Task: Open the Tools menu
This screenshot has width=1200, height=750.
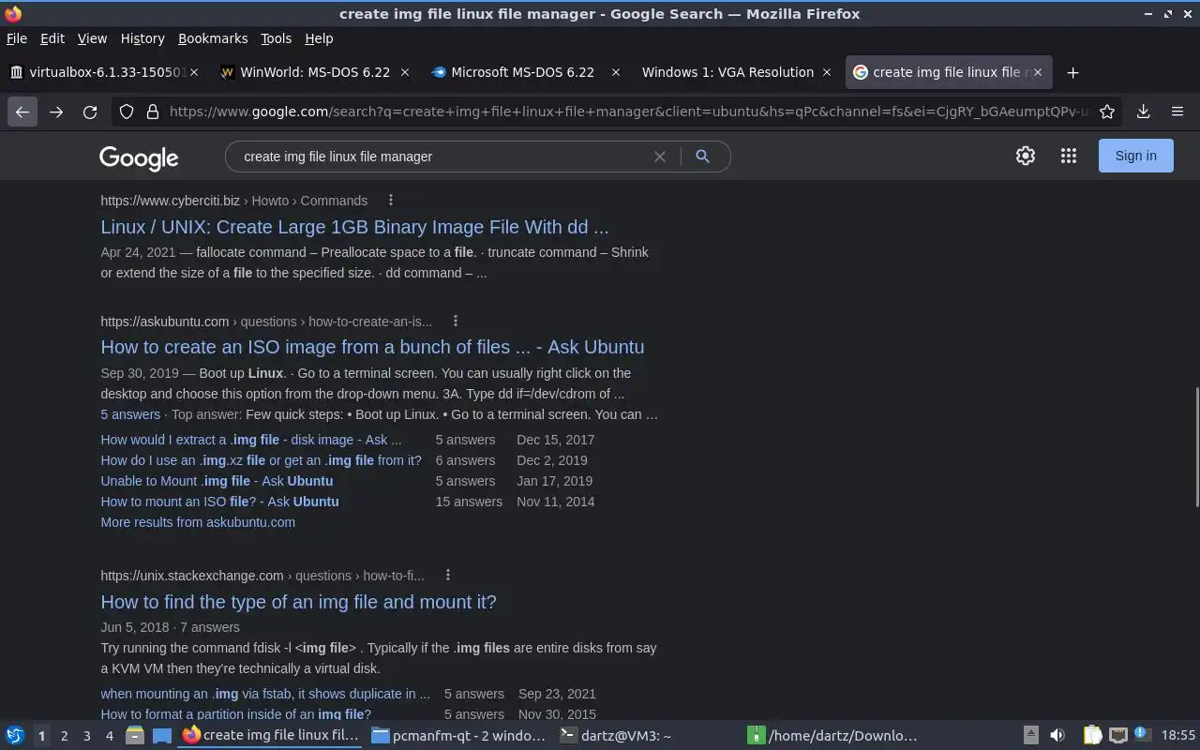Action: coord(276,38)
